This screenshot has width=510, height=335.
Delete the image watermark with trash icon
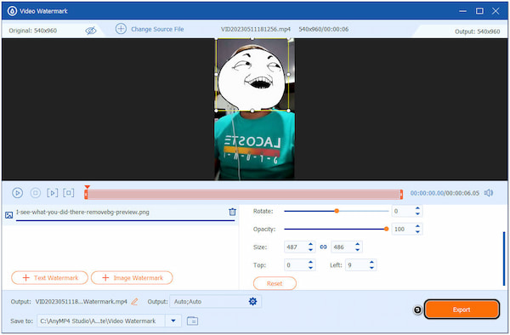point(232,212)
